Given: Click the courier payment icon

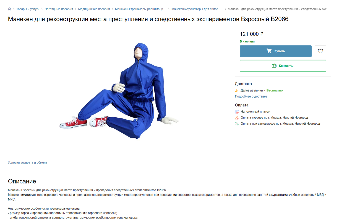Looking at the screenshot, I should coord(237,118).
